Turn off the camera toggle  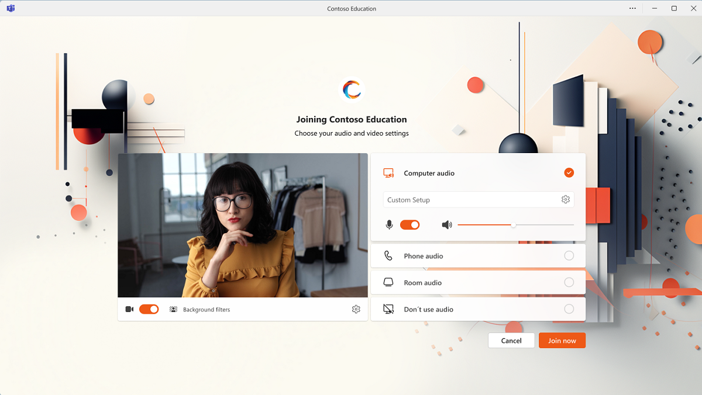click(x=149, y=309)
